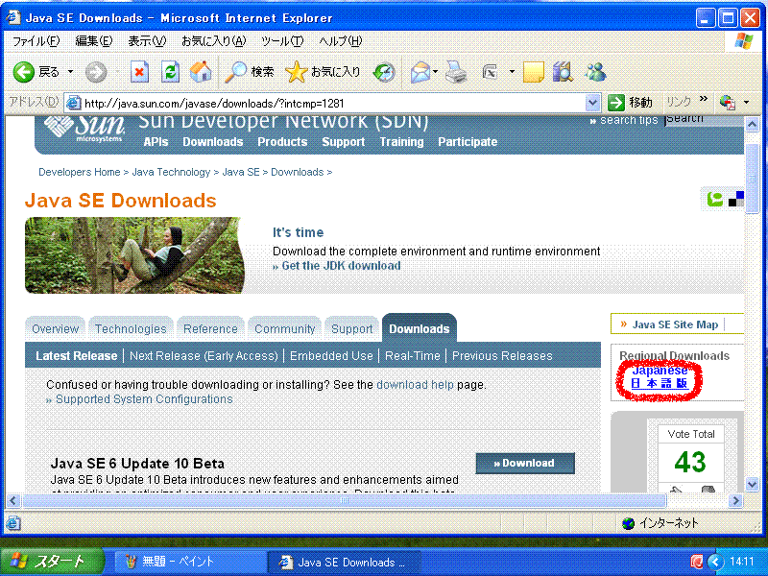The height and width of the screenshot is (576, 768).
Task: Open the address bar dropdown list
Action: coord(592,103)
